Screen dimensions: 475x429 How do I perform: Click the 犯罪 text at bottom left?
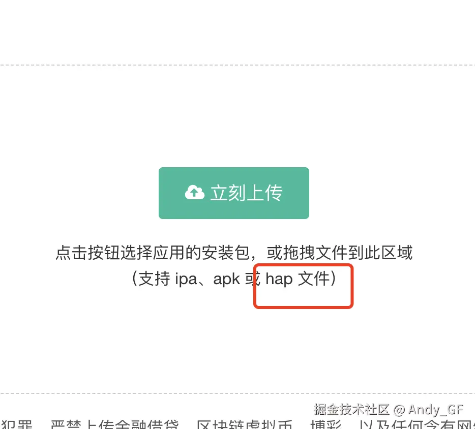point(17,424)
